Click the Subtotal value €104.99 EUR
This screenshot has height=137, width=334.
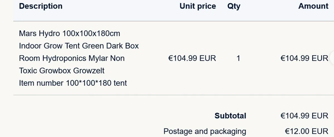pyautogui.click(x=304, y=116)
